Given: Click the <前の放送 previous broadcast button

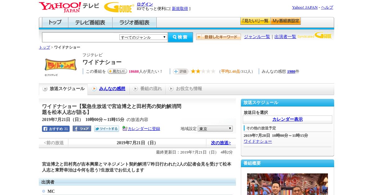Looking at the screenshot, I should (54, 143).
